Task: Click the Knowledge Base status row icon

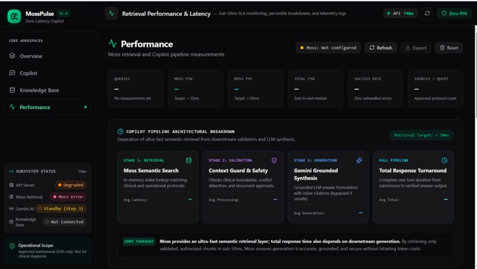Action: pos(12,222)
